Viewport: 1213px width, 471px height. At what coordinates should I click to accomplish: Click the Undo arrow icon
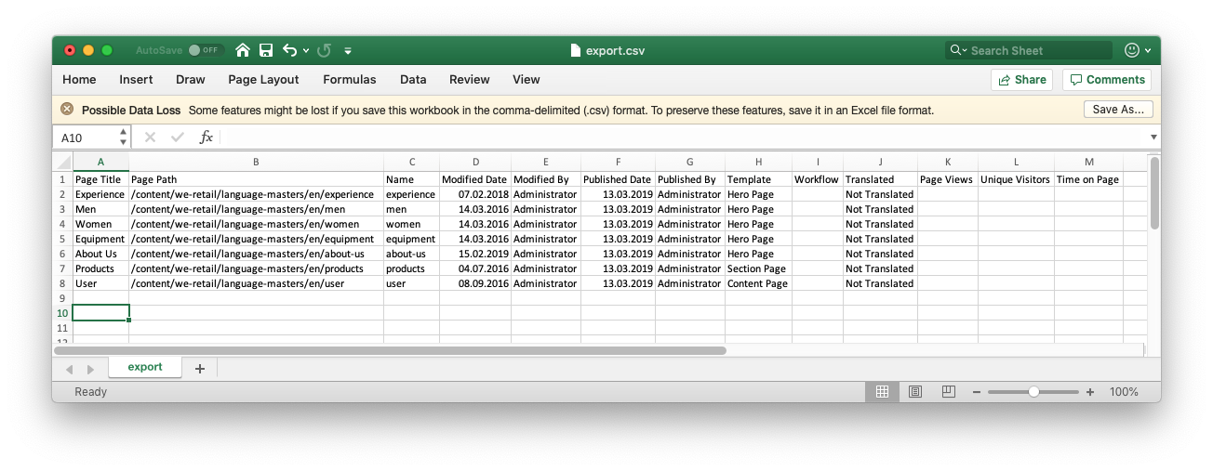(x=289, y=50)
